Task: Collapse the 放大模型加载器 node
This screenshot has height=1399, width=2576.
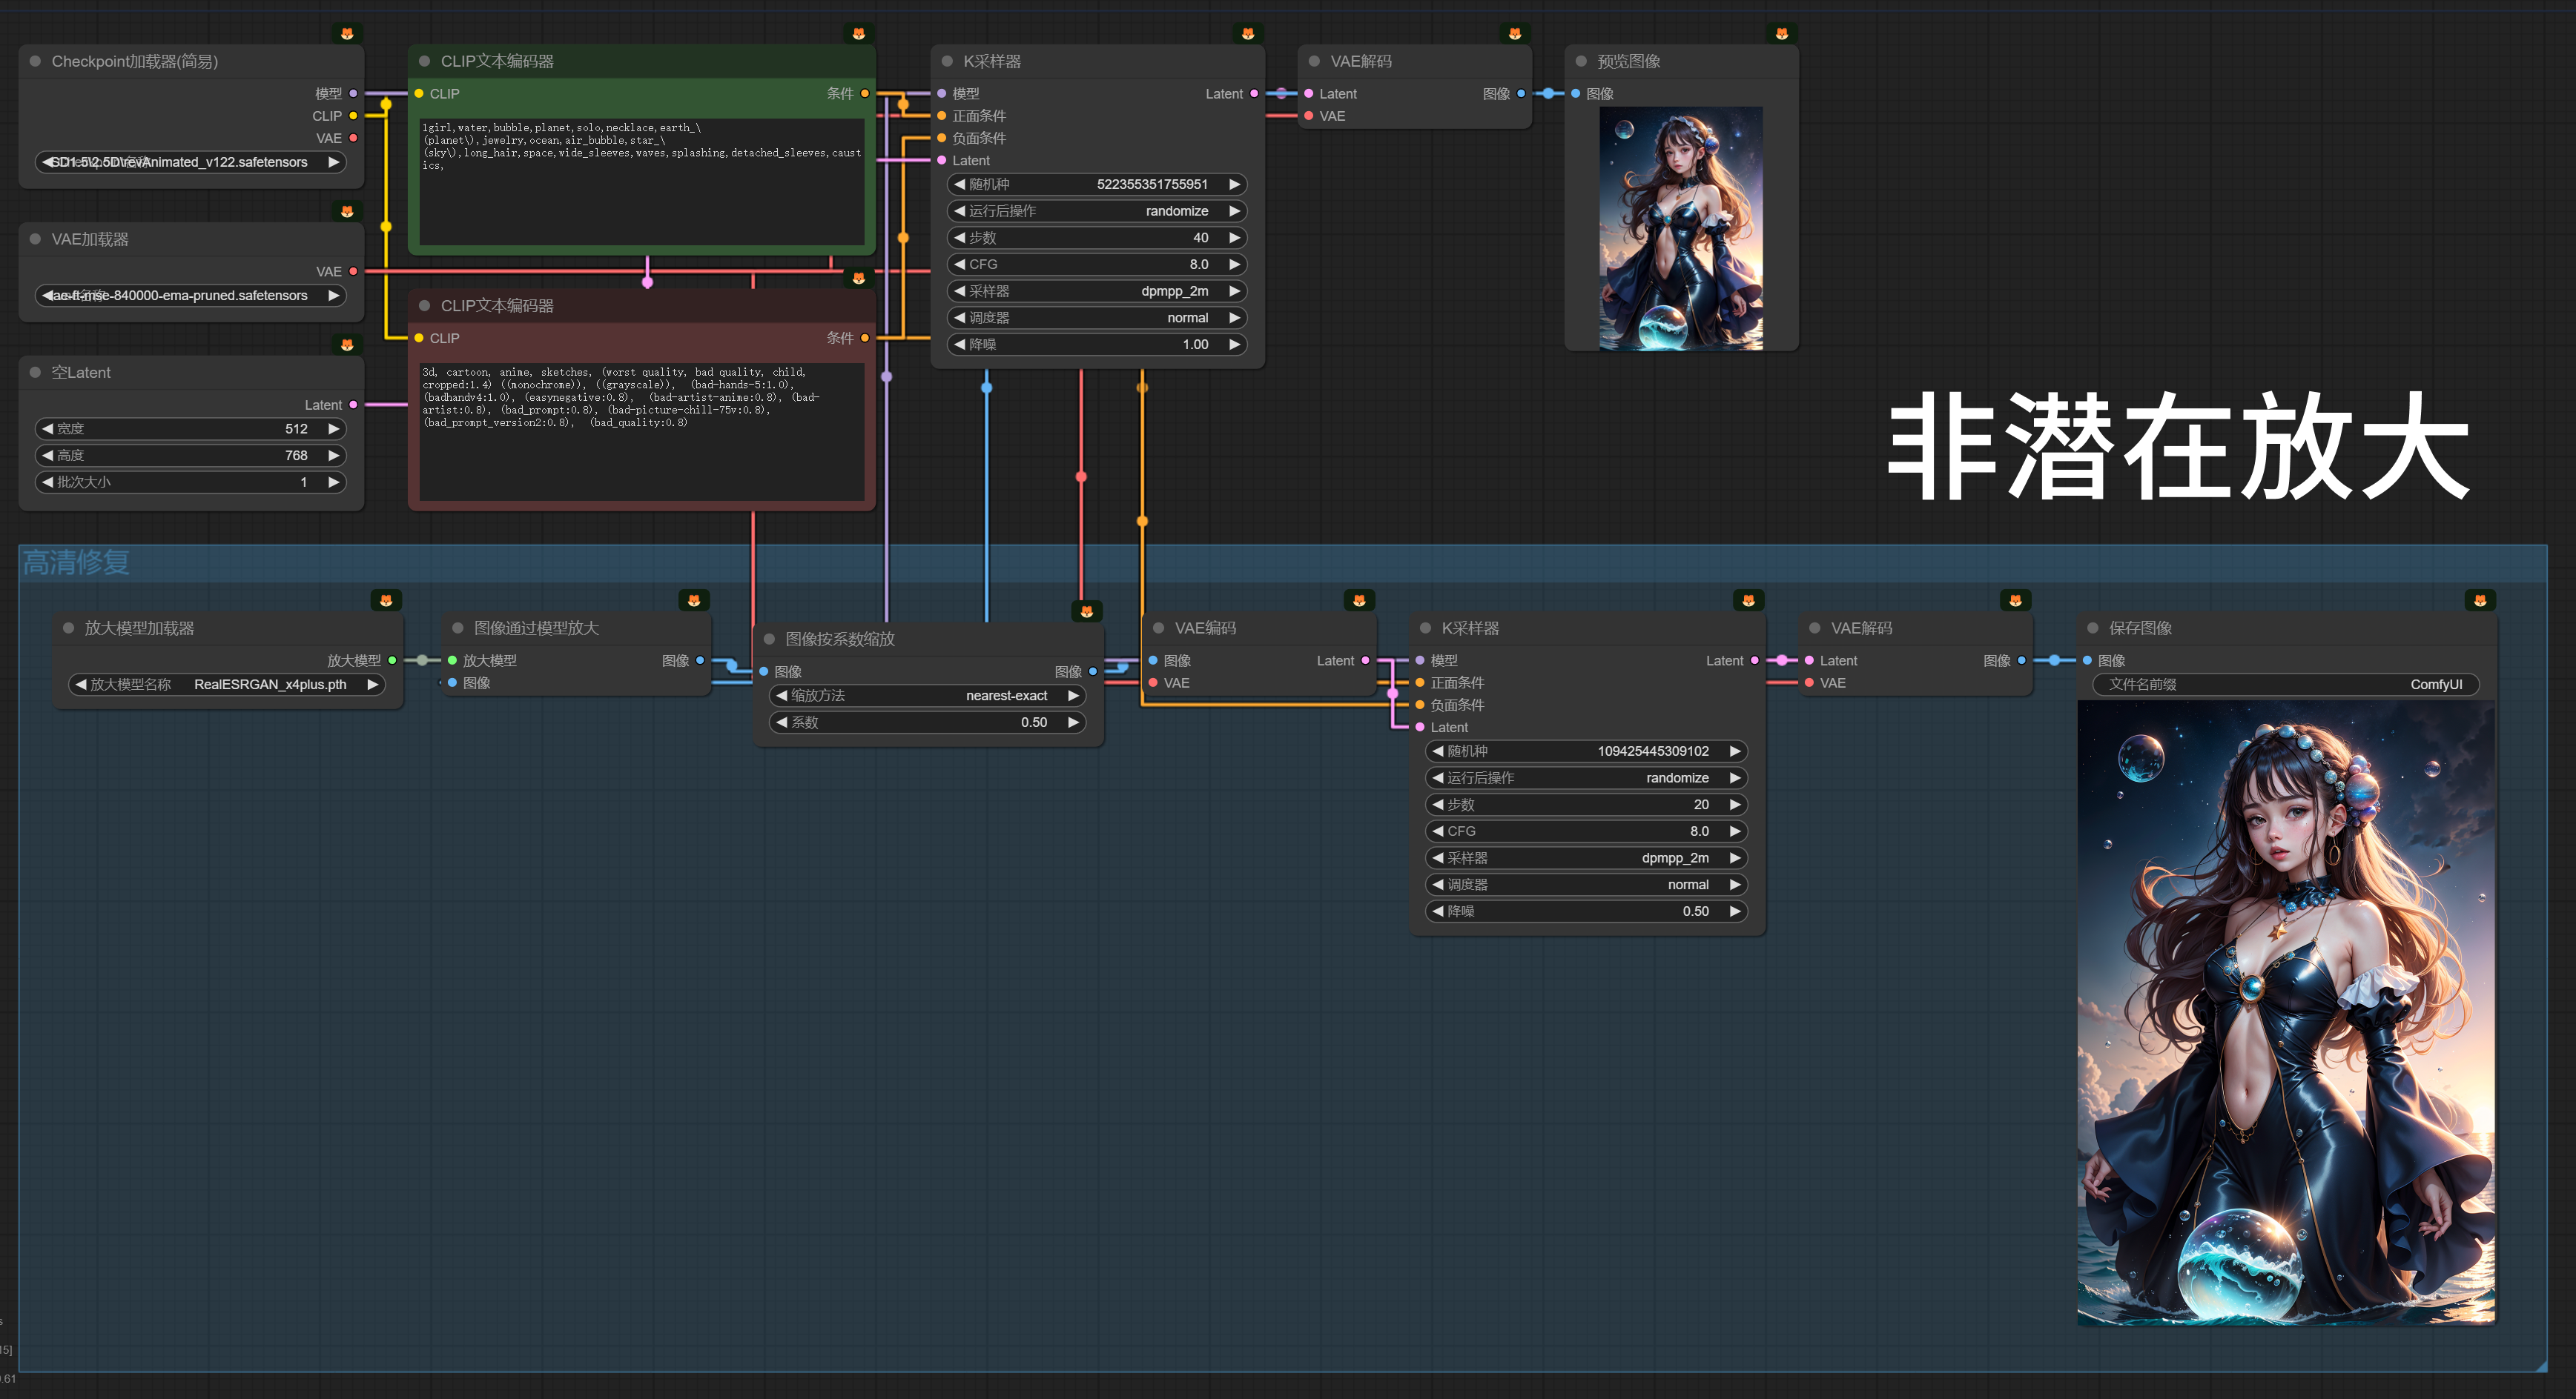Action: [68, 628]
